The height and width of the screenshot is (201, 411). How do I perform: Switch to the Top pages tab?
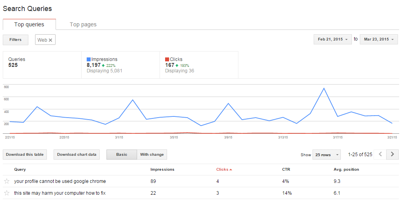click(83, 24)
